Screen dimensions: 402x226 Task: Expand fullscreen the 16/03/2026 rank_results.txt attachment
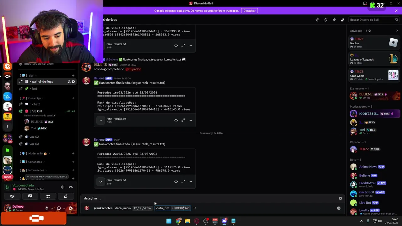[x=183, y=120]
